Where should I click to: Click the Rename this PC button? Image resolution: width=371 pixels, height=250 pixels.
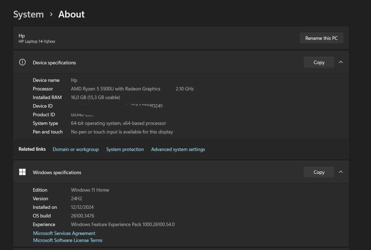pos(321,38)
